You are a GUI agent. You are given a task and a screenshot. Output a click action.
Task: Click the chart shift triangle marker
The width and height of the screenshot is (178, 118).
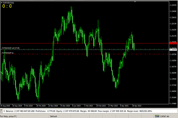click(135, 2)
